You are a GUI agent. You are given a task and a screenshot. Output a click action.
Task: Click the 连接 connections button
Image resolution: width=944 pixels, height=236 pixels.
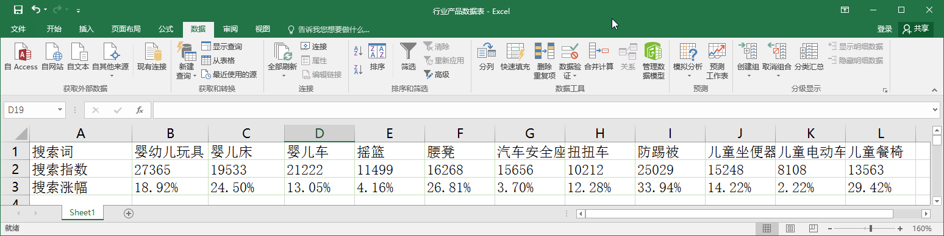click(314, 47)
